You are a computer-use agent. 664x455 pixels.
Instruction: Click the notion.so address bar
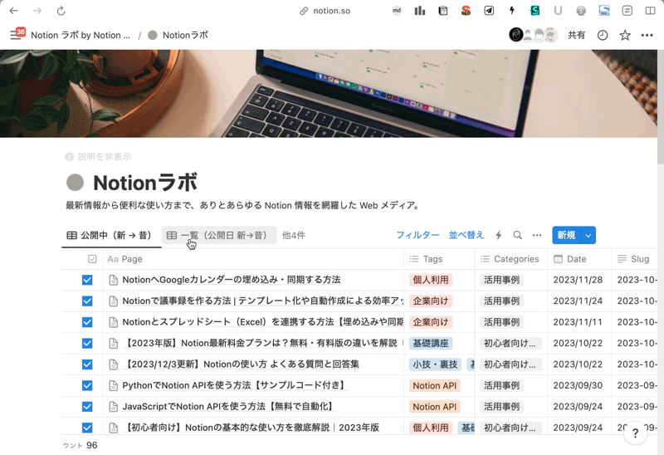coord(325,11)
